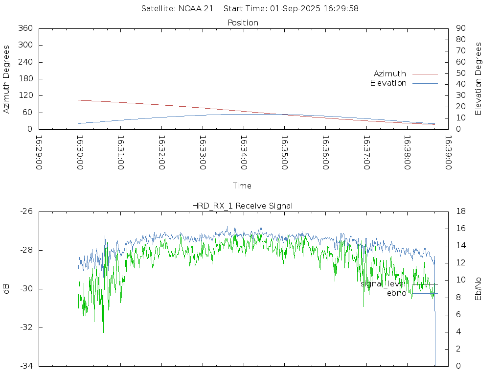Select the 300 tick on the Azimuth axis
Image resolution: width=501 pixels, height=376 pixels.
(25, 45)
